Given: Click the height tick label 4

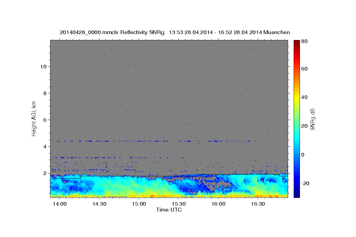Looking at the screenshot, I should point(45,146).
